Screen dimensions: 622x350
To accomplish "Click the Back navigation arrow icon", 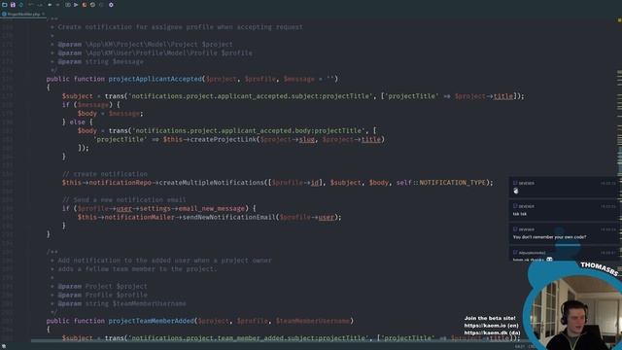I will [x=50, y=5].
